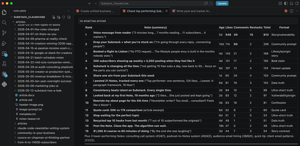The image size is (300, 146).
Task: Split the editor to the right
Action: click(291, 11)
